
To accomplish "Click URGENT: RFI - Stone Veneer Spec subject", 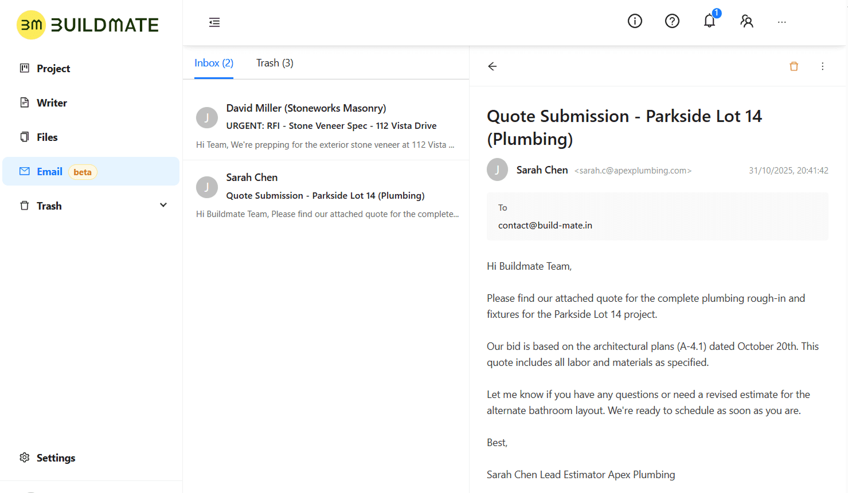I will pos(331,126).
